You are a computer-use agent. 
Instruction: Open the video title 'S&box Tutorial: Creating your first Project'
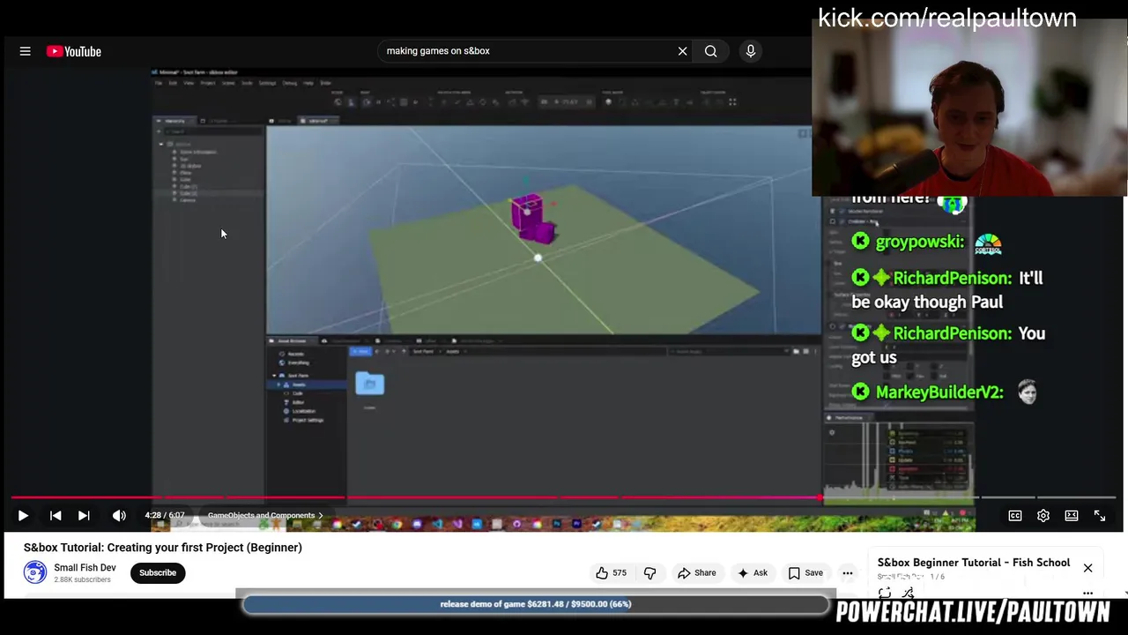coord(163,548)
